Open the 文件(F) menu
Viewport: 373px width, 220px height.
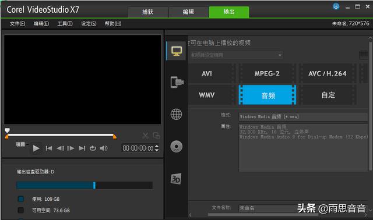(x=17, y=23)
